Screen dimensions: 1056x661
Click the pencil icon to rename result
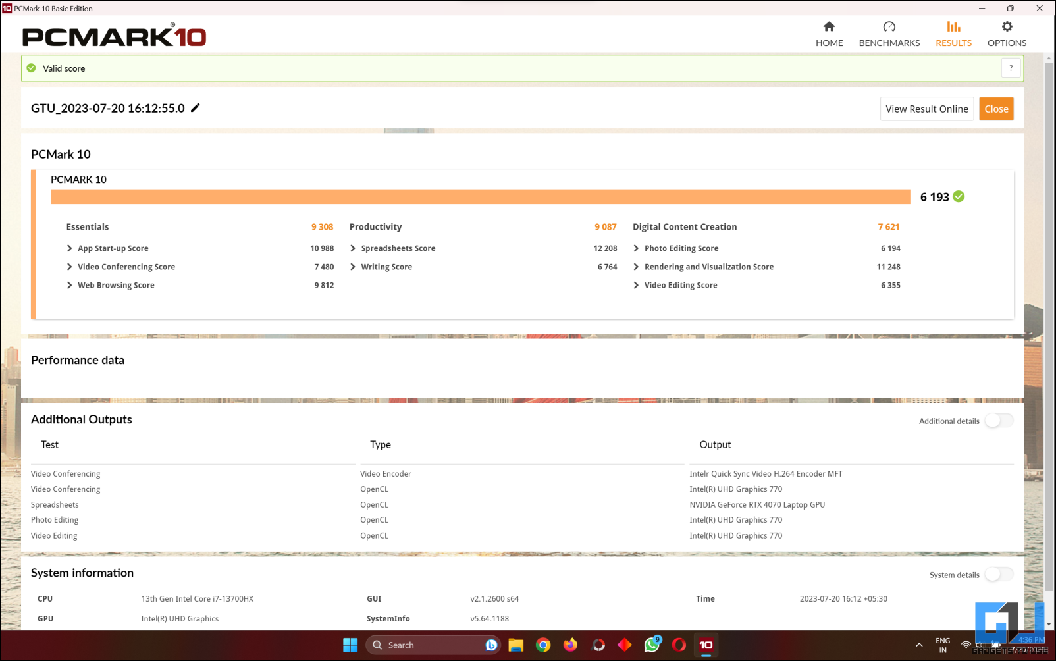[195, 108]
